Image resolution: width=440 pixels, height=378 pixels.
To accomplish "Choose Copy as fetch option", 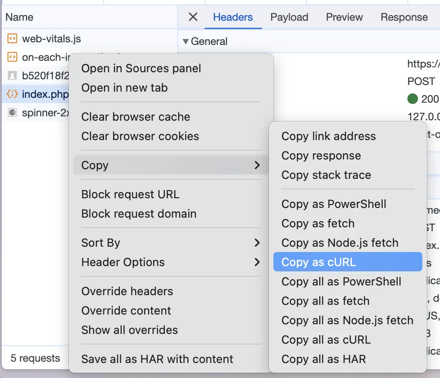I will click(318, 223).
